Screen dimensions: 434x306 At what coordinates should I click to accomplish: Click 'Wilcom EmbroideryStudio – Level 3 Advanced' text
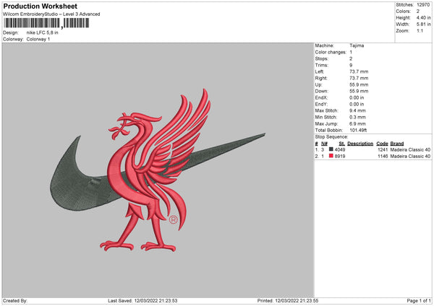(x=51, y=14)
